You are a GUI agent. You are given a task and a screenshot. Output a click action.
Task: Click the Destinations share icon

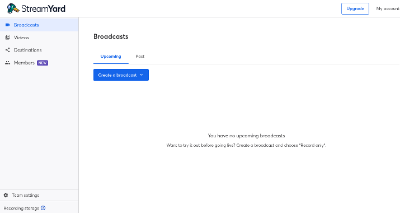click(8, 50)
